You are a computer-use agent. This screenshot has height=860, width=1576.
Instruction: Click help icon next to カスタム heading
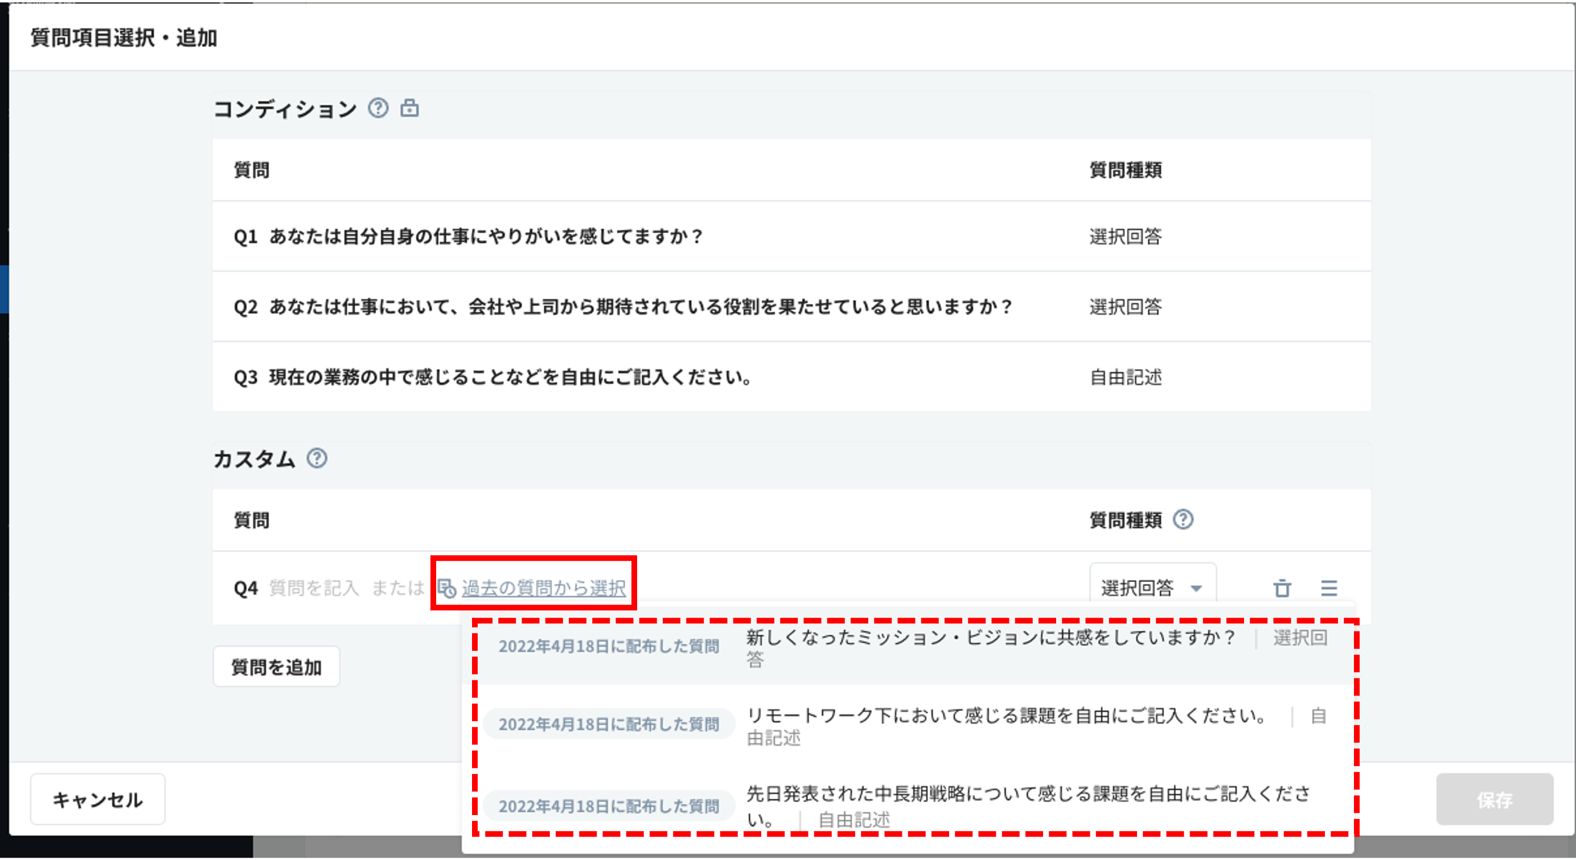pos(317,458)
